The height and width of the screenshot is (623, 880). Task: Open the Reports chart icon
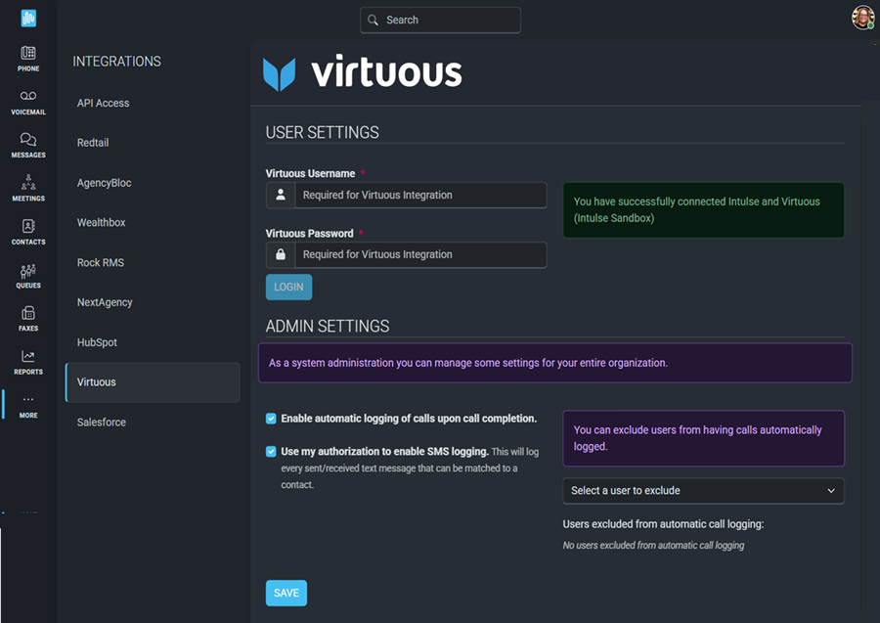click(28, 357)
